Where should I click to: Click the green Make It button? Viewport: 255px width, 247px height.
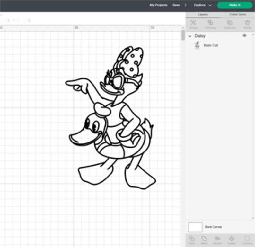coord(235,5)
